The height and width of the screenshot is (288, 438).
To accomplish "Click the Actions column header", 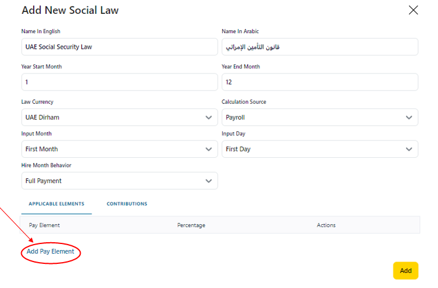I will pos(326,225).
